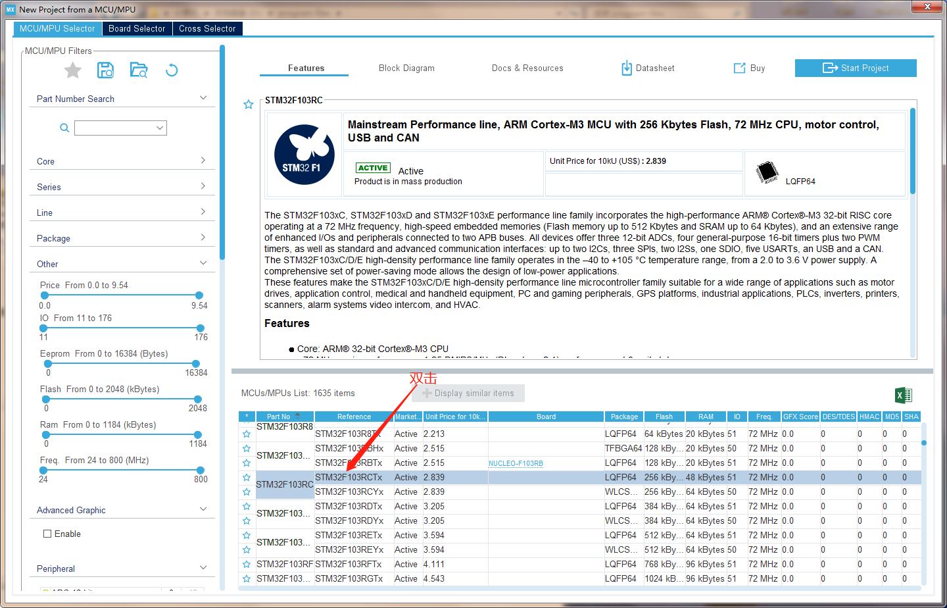Screen dimensions: 947x608
Task: Select the Features tab
Action: point(306,68)
